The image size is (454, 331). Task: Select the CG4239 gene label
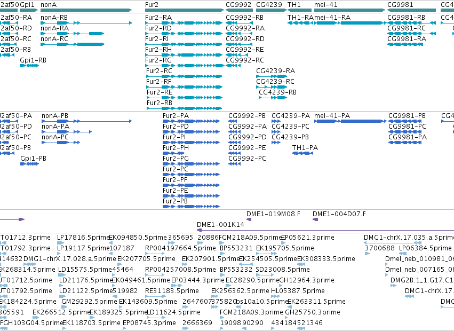pyautogui.click(x=269, y=5)
